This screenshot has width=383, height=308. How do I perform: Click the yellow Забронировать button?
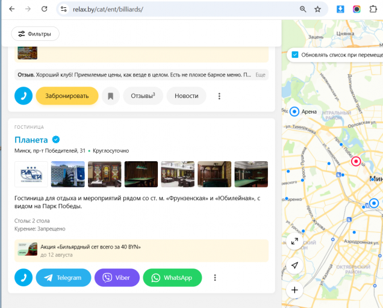point(67,96)
